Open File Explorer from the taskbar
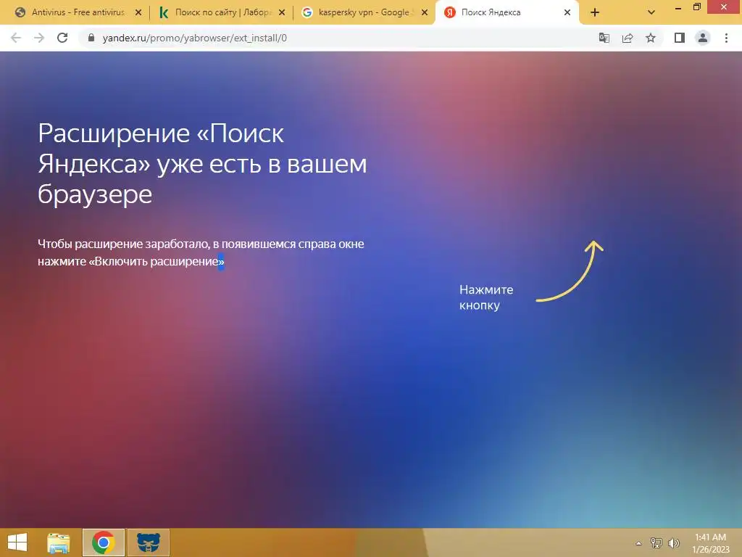This screenshot has width=742, height=557. pos(59,542)
